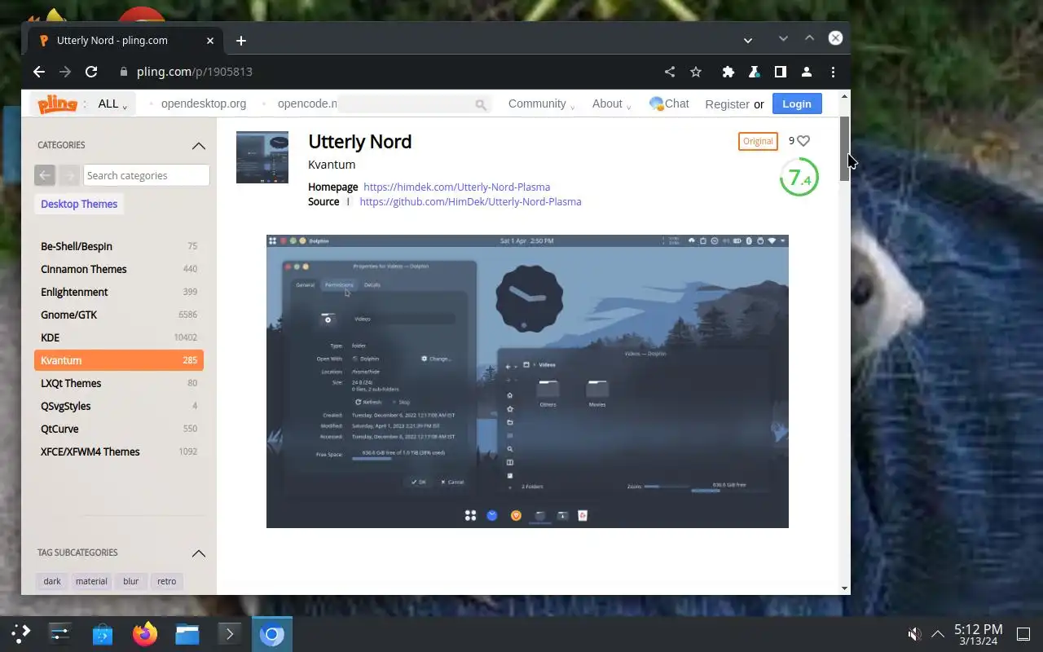1043x652 pixels.
Task: Launch Firefox from the taskbar
Action: point(145,633)
